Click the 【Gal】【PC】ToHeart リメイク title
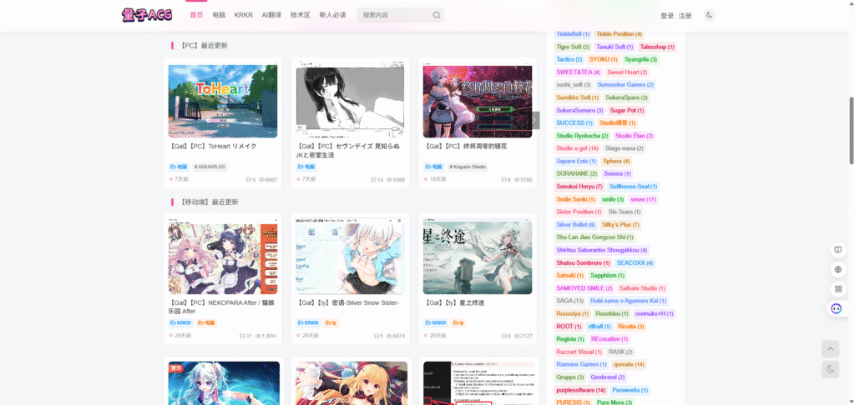 [x=213, y=147]
